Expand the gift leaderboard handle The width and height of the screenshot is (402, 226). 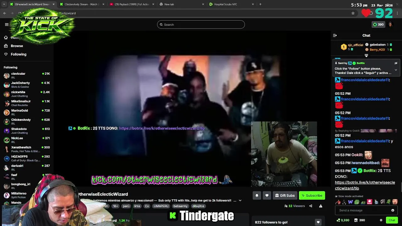pyautogui.click(x=366, y=56)
